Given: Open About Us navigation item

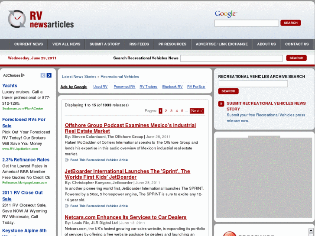Looking at the screenshot, I should (266, 44).
